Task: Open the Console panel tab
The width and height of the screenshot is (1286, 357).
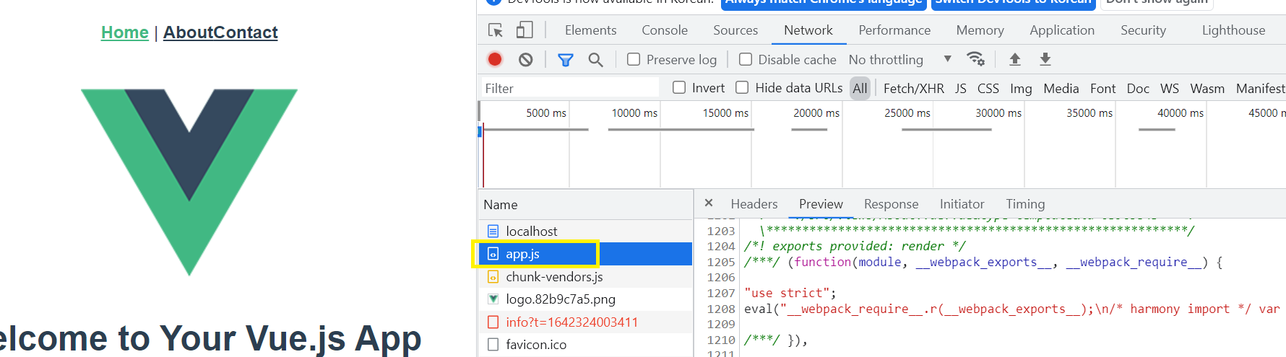Action: [665, 30]
